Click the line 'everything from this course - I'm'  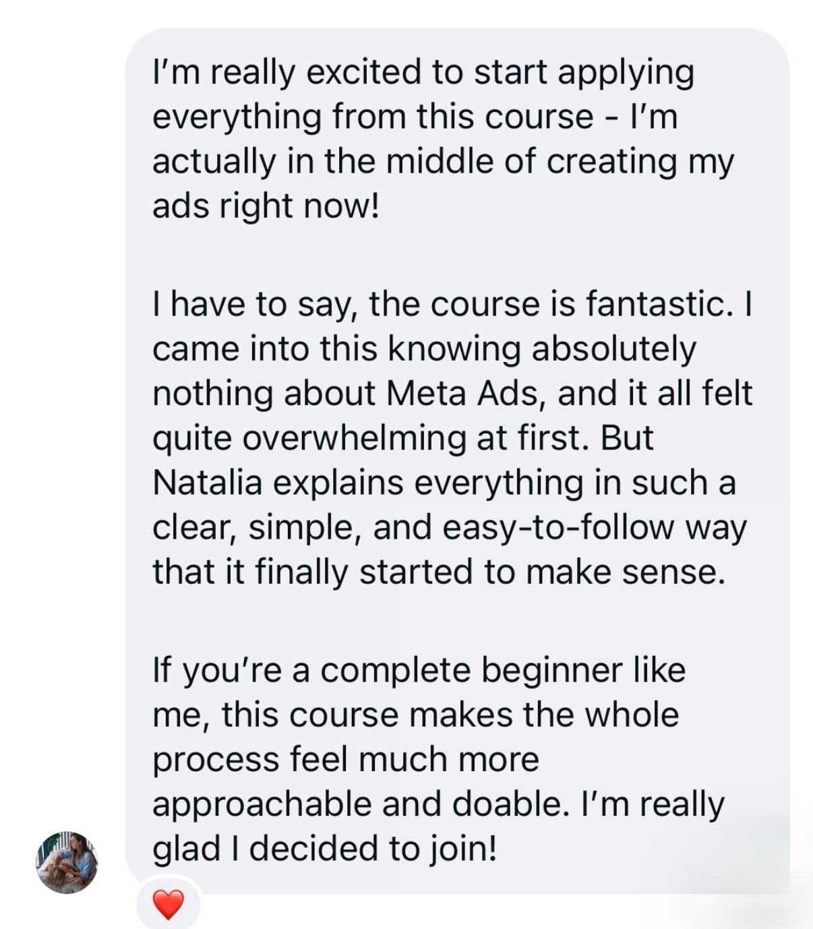[x=415, y=117]
